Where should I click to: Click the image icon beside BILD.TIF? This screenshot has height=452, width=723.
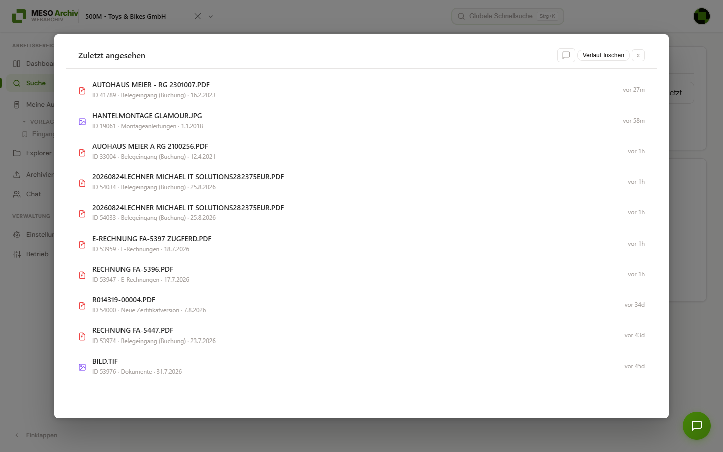point(82,367)
